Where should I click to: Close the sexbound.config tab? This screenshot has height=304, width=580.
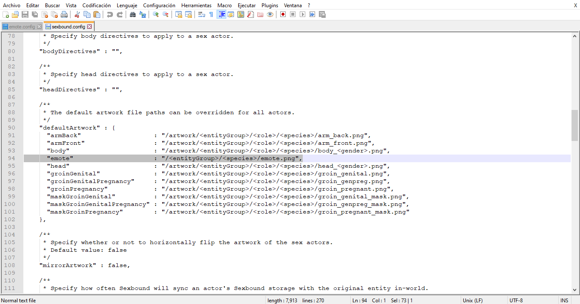(89, 26)
